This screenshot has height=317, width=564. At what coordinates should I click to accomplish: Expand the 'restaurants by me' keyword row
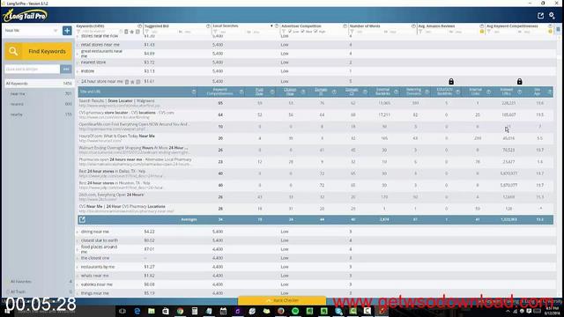coord(78,267)
